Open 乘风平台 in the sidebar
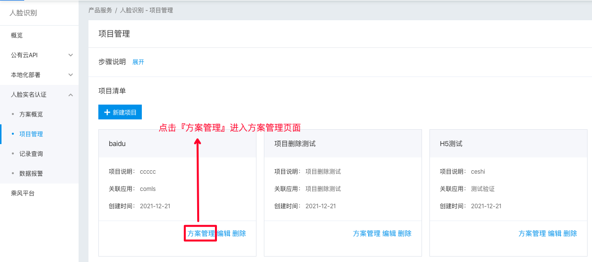The image size is (592, 262). [23, 193]
